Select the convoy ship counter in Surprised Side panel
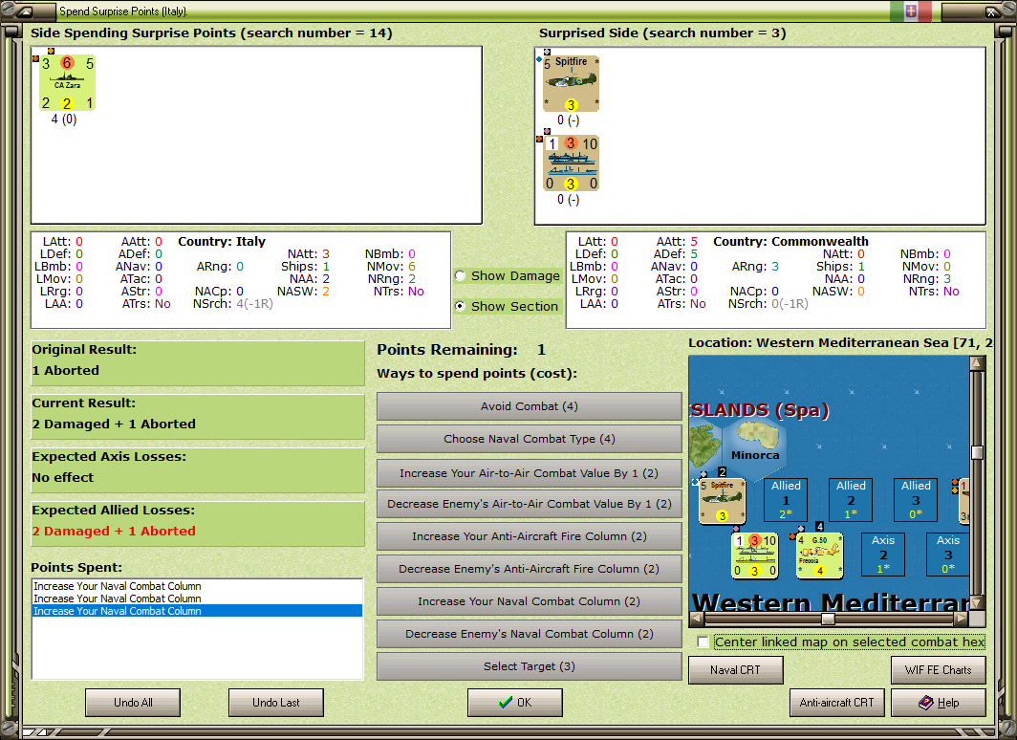Image resolution: width=1017 pixels, height=740 pixels. pyautogui.click(x=571, y=163)
